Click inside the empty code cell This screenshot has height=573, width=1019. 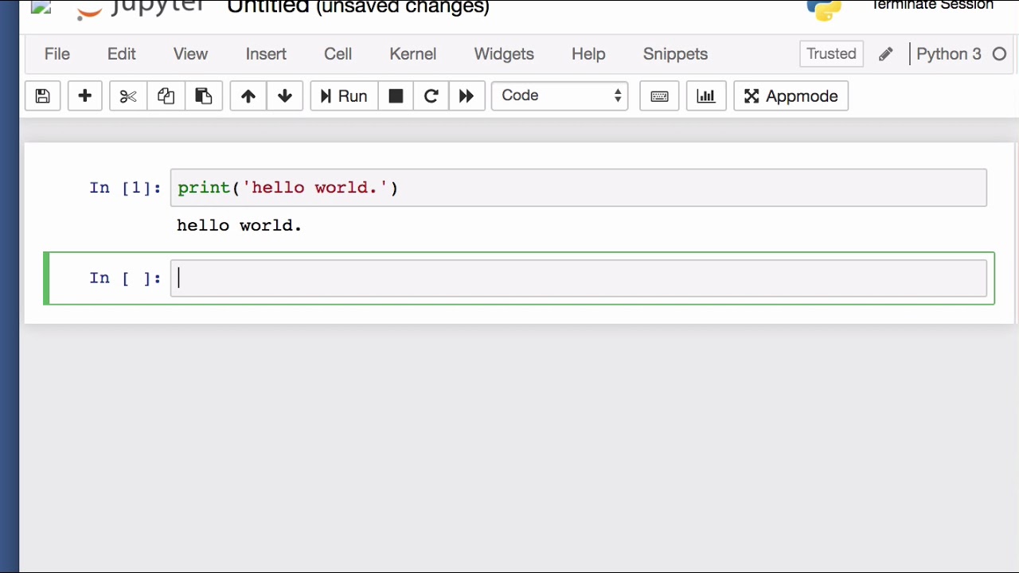click(579, 278)
